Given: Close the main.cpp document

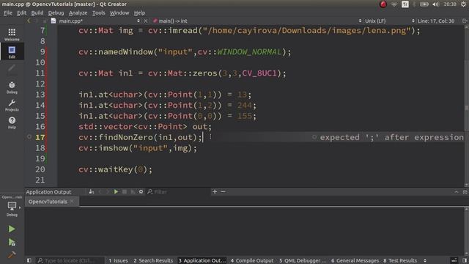Looking at the screenshot, I should point(145,21).
